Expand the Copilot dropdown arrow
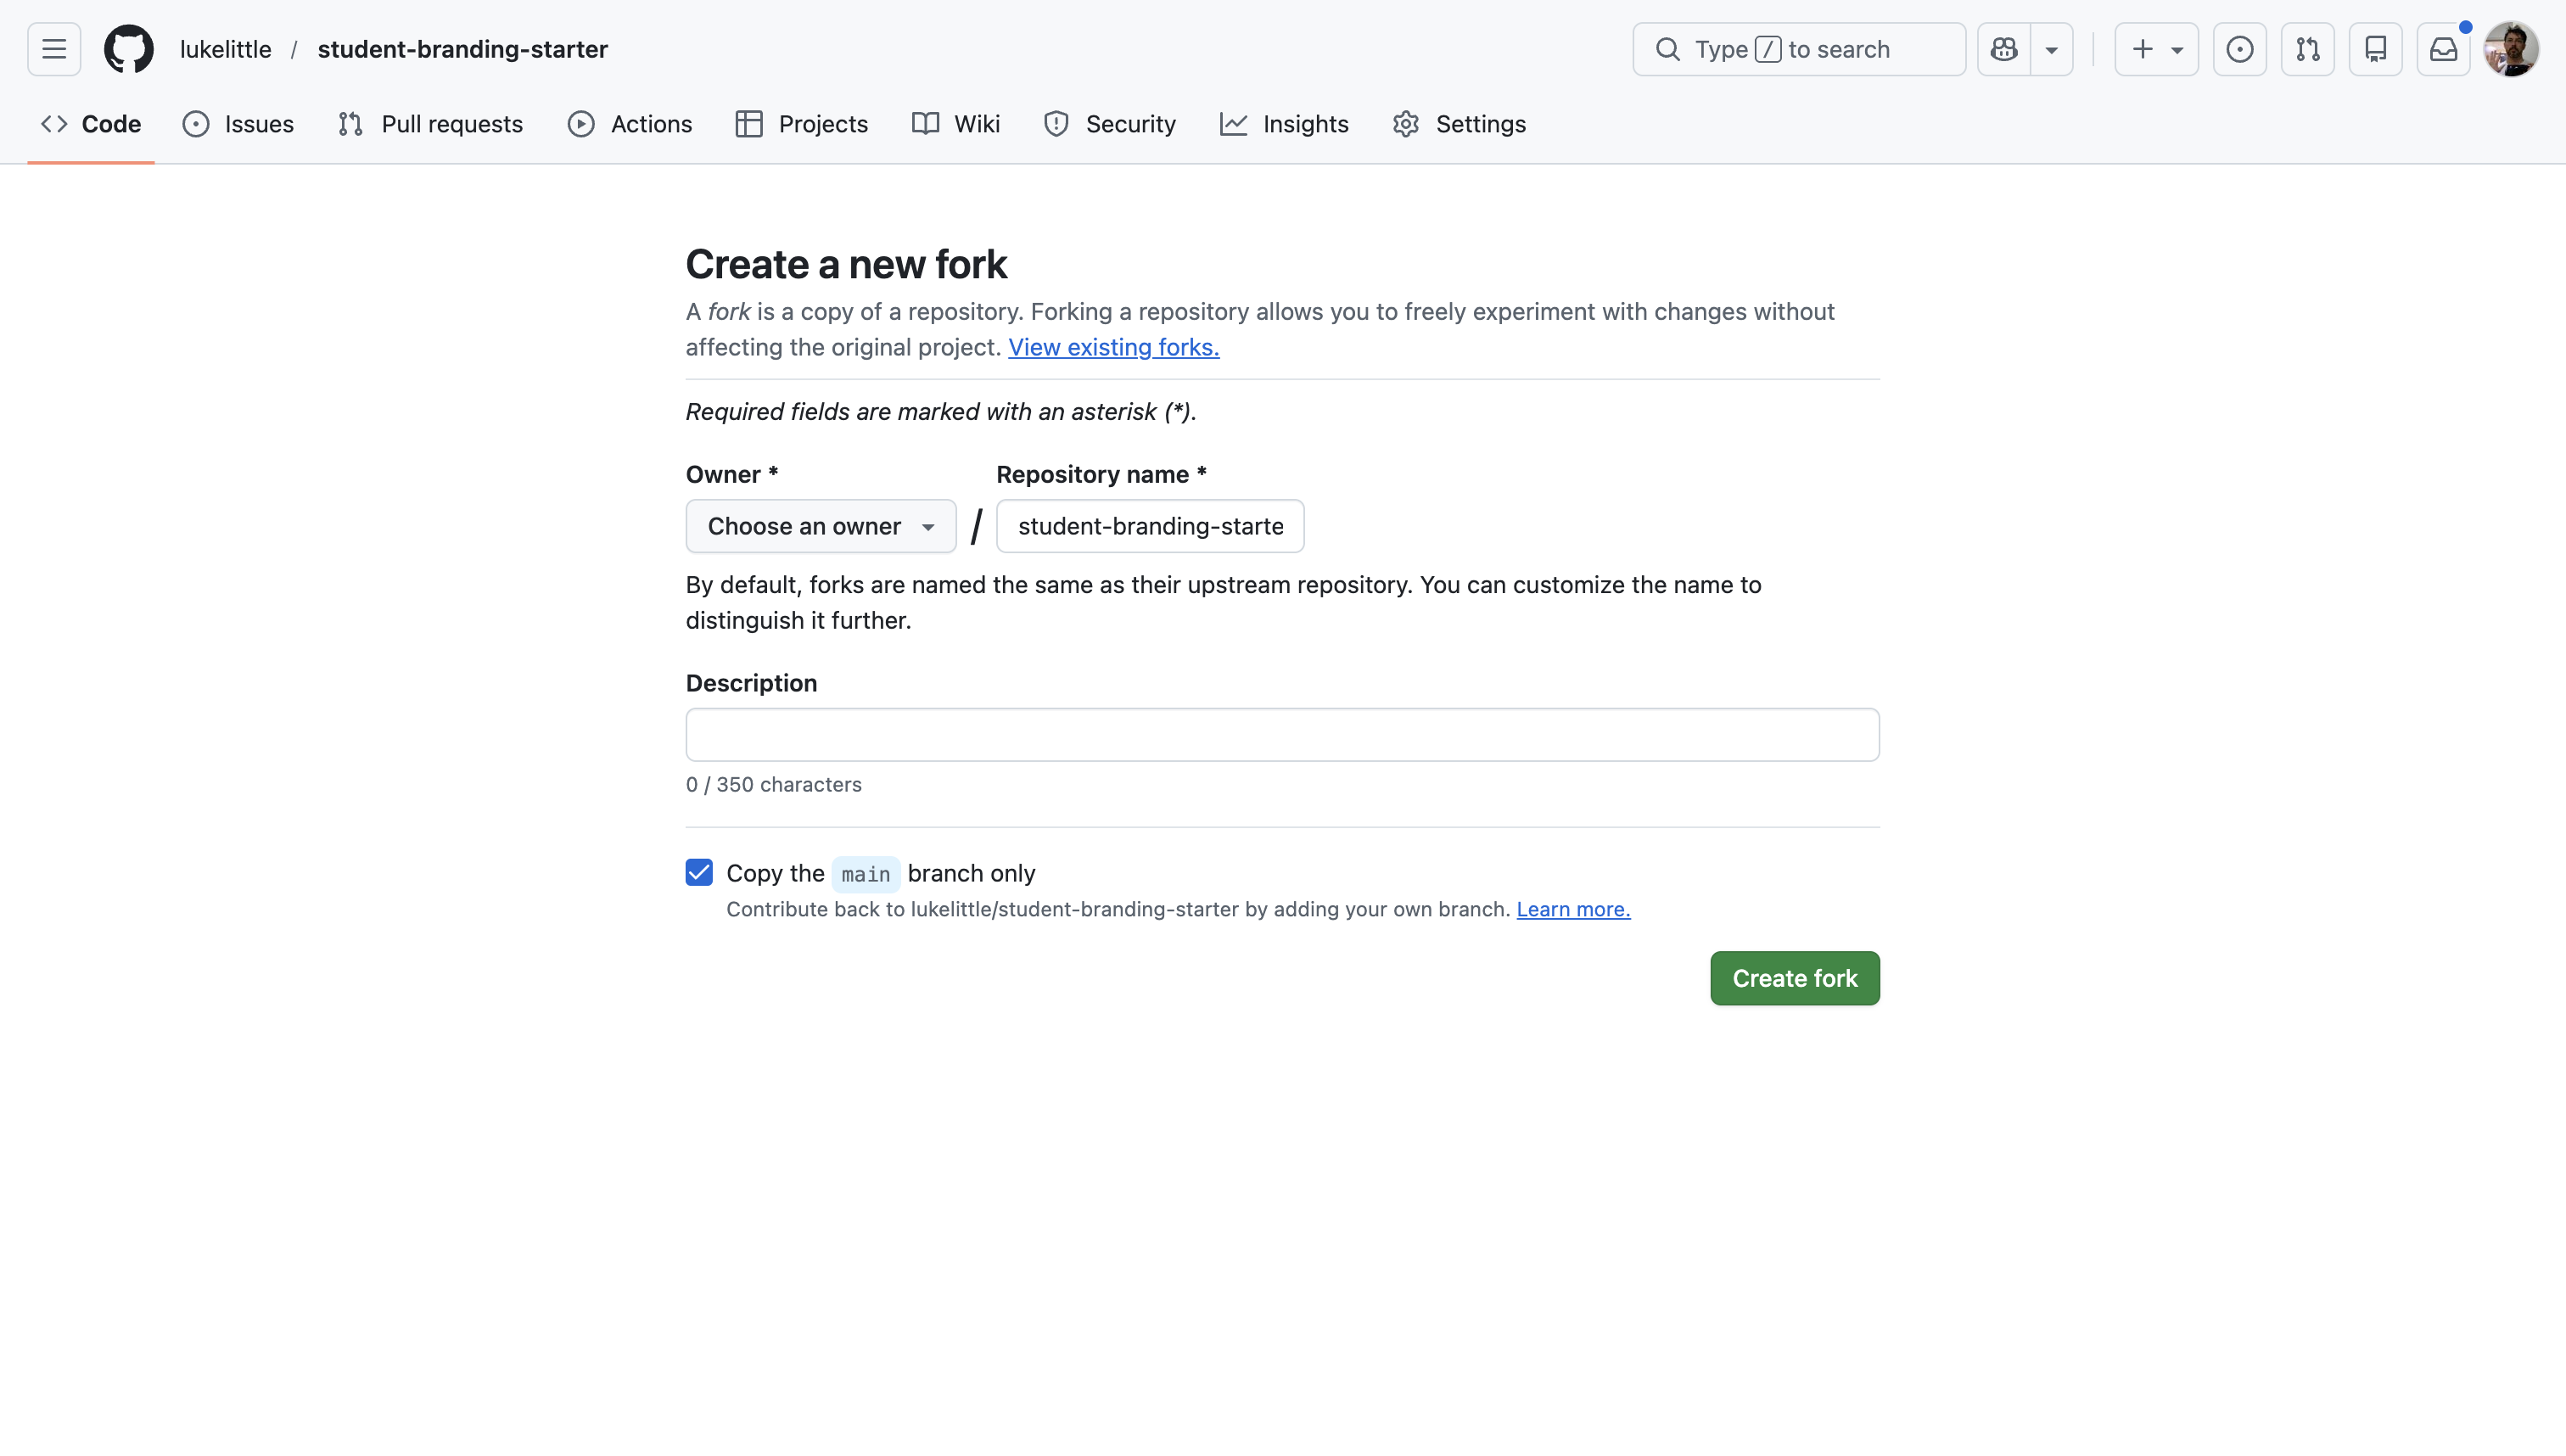 point(2051,49)
